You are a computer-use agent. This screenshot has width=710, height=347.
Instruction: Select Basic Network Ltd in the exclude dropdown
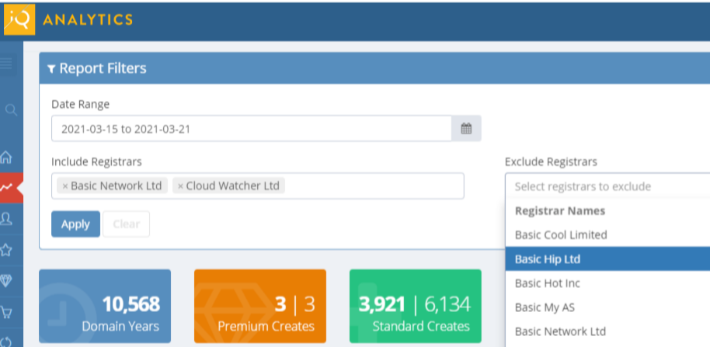pos(607,331)
